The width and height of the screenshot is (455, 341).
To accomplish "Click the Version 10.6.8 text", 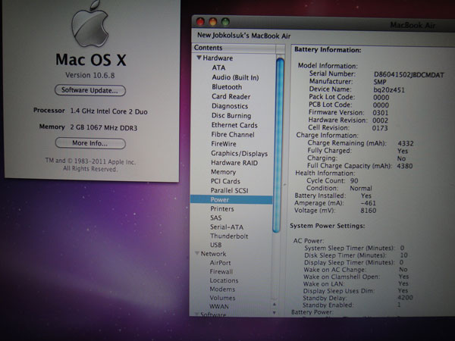I will (89, 74).
